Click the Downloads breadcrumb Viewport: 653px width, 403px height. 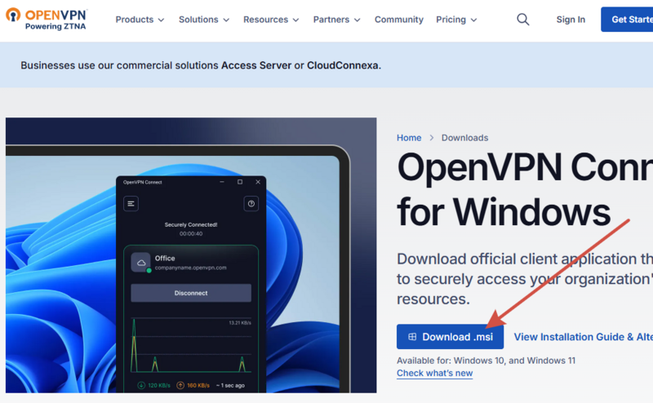[464, 138]
